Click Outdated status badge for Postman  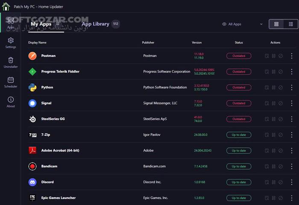[239, 56]
